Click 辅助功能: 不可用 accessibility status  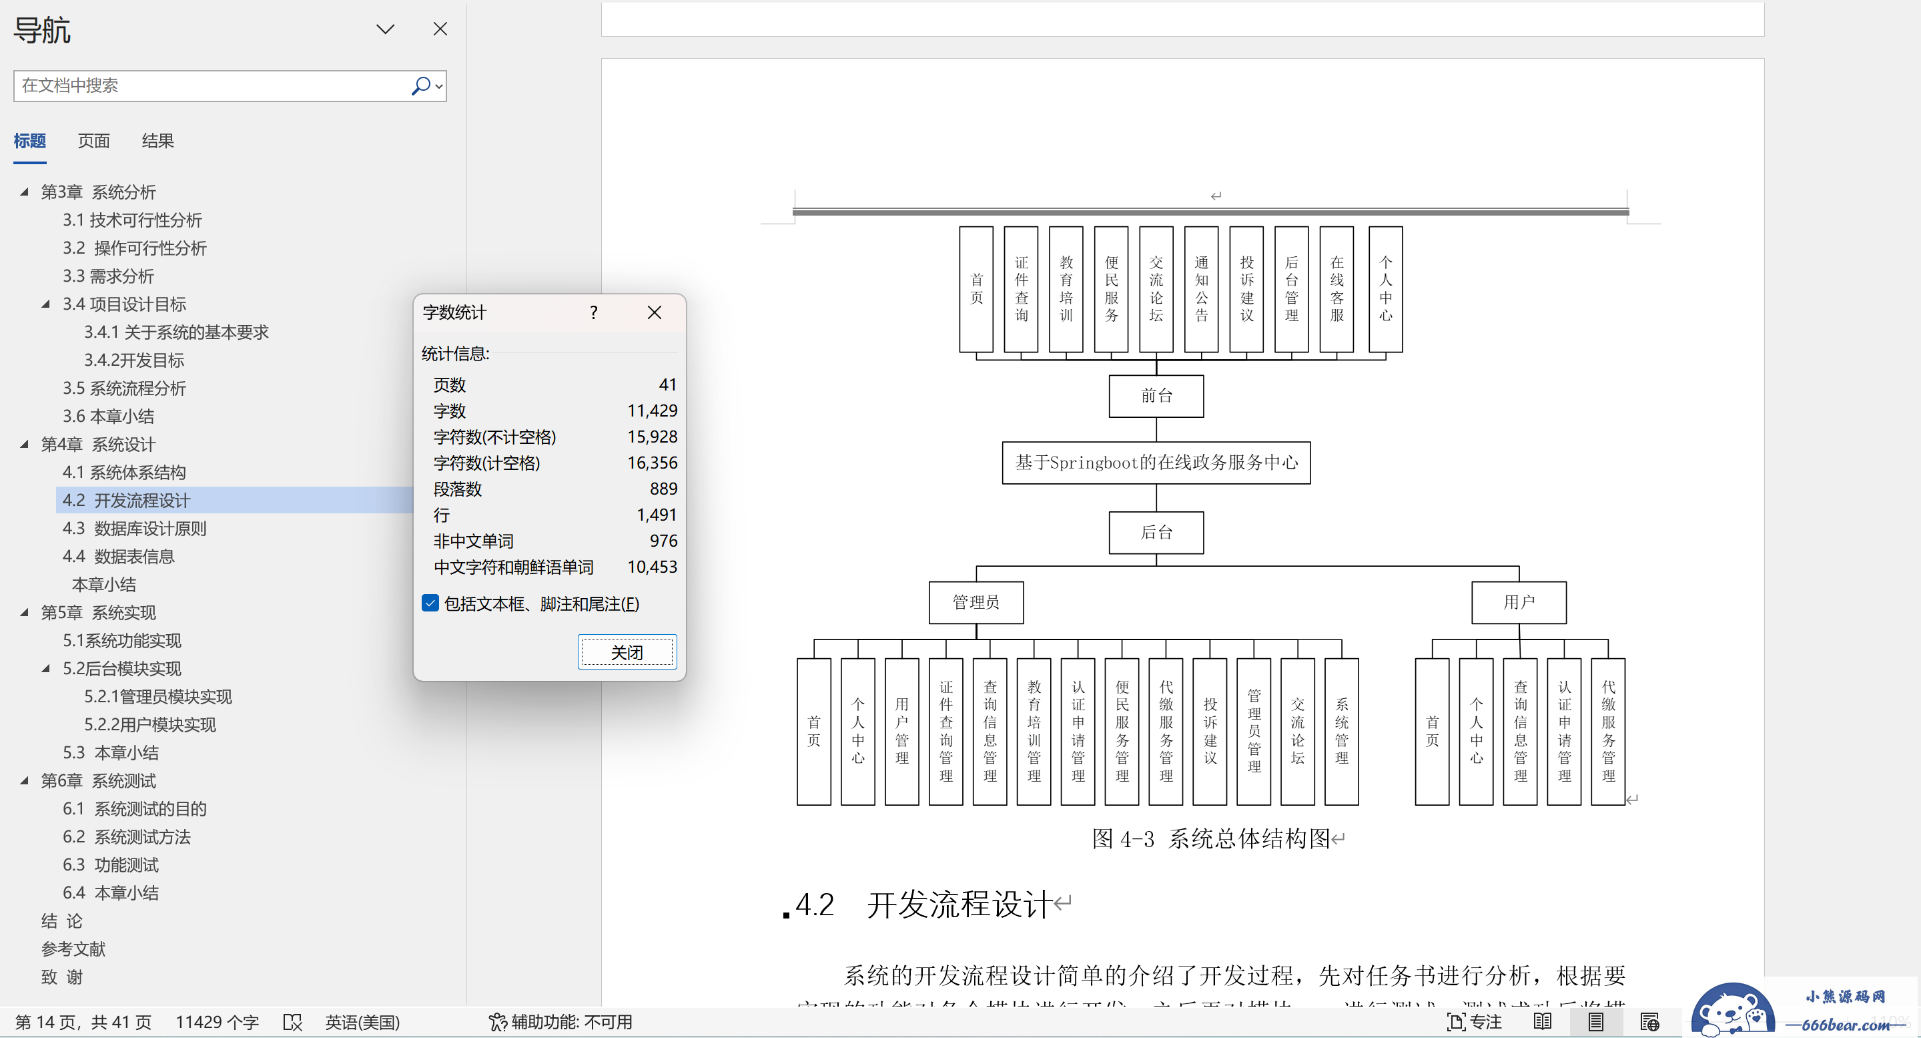[560, 1021]
